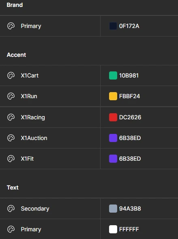Screen dimensions: 178x239
Task: Click the palette icon next to X1Fit
Action: [x=11, y=159]
